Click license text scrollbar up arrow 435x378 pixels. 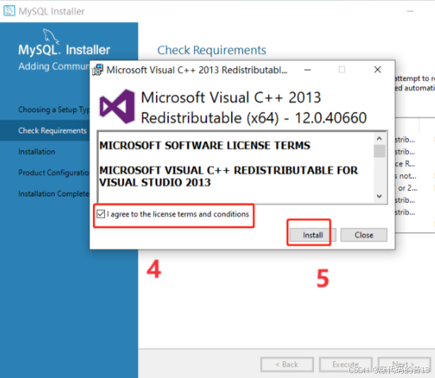click(x=379, y=138)
